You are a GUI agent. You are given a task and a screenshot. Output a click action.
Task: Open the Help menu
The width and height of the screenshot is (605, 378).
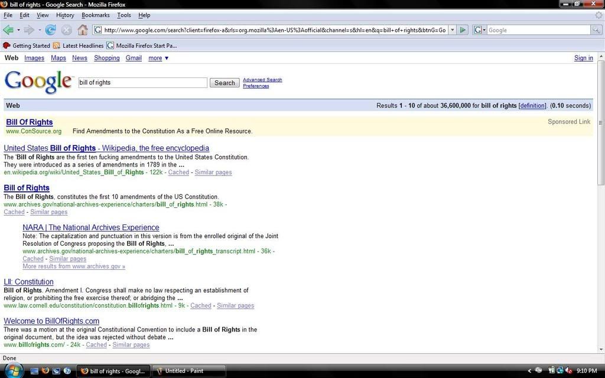point(144,15)
